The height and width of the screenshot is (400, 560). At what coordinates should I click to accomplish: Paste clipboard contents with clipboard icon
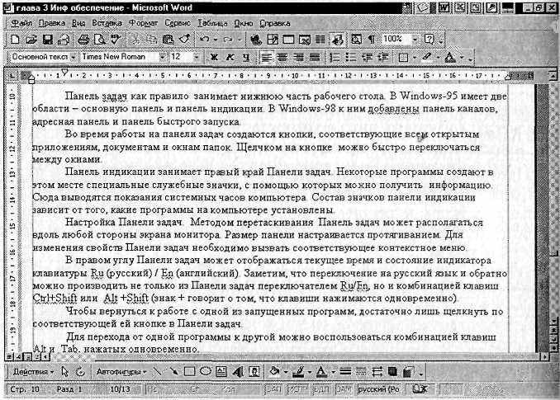click(x=168, y=40)
